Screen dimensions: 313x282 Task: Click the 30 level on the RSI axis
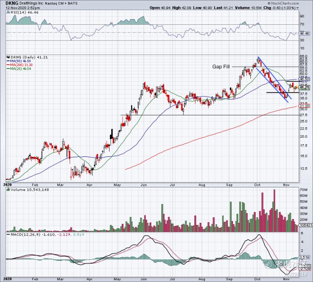[302, 40]
